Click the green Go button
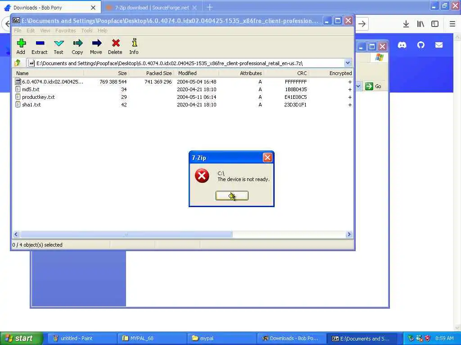Viewport: 461px width, 345px height. (373, 86)
